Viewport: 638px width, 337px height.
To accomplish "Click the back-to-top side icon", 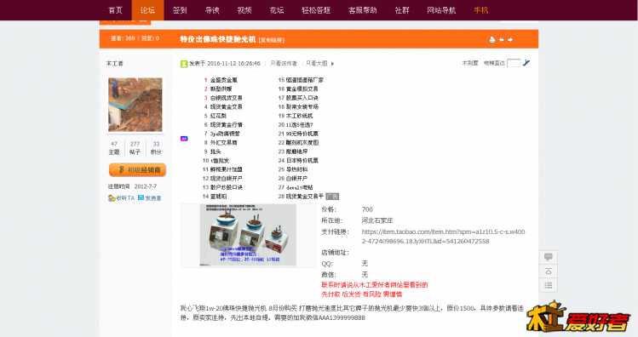I will click(x=548, y=271).
